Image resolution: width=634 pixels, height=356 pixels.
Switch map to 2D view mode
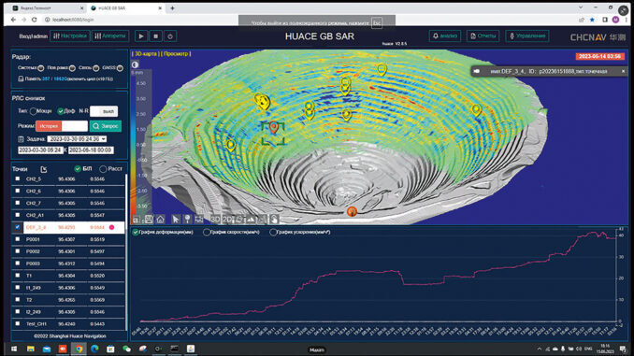[x=227, y=220]
